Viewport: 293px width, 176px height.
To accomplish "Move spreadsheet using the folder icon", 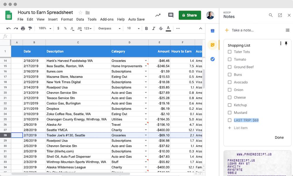I will click(x=87, y=13).
